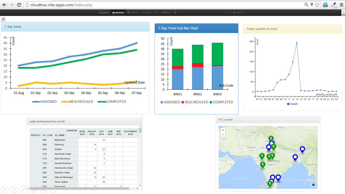This screenshot has width=346, height=194.
Task: Expand the Harsha user dropdown
Action: pos(238,12)
